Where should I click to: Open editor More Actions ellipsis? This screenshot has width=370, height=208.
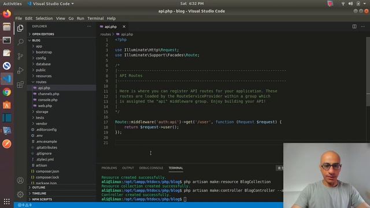coord(363,27)
